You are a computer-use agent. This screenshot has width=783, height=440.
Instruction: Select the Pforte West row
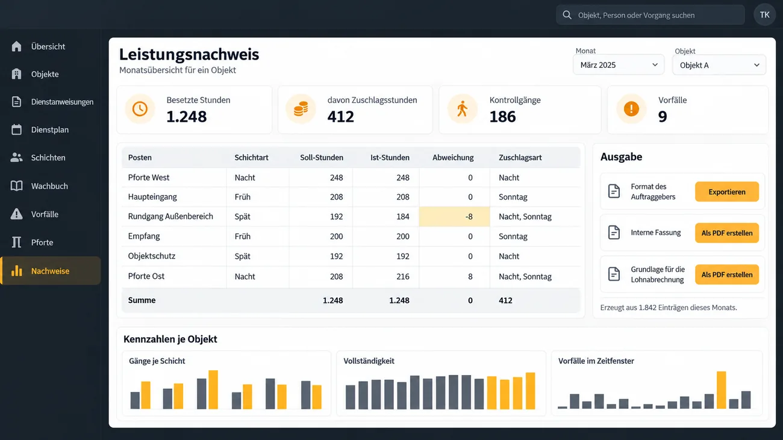[x=351, y=177]
